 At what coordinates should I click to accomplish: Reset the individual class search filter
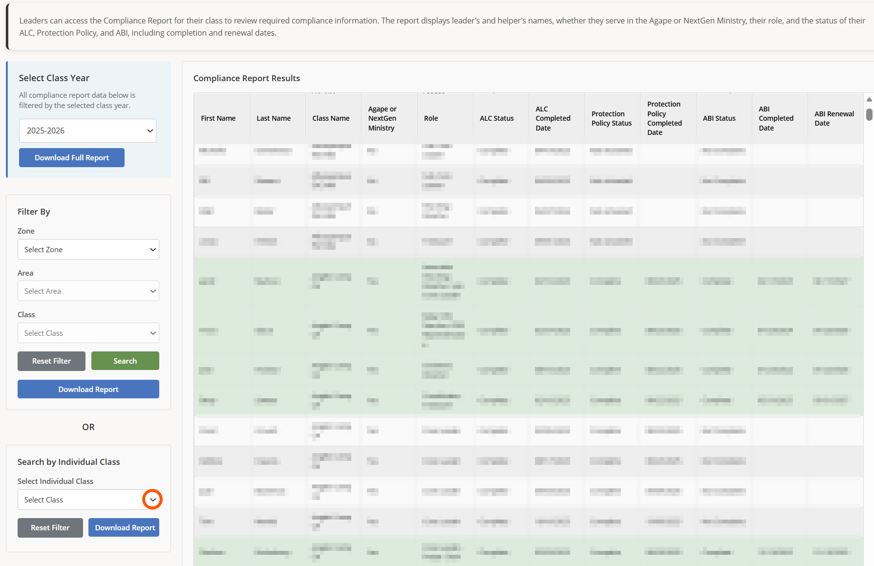50,528
